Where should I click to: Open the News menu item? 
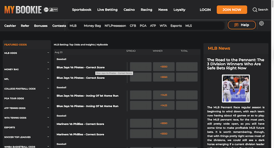tap(163, 10)
